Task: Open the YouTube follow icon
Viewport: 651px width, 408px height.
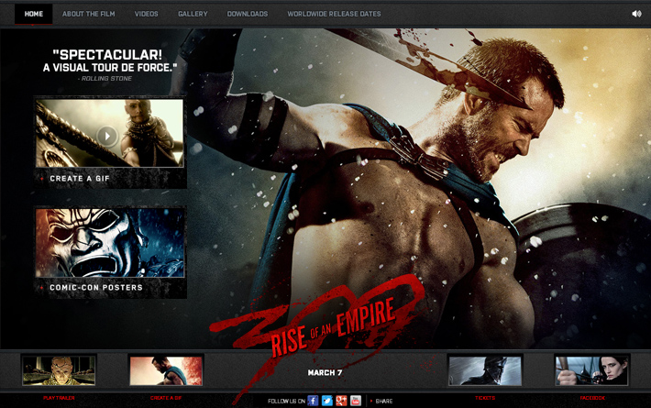Action: coord(356,401)
